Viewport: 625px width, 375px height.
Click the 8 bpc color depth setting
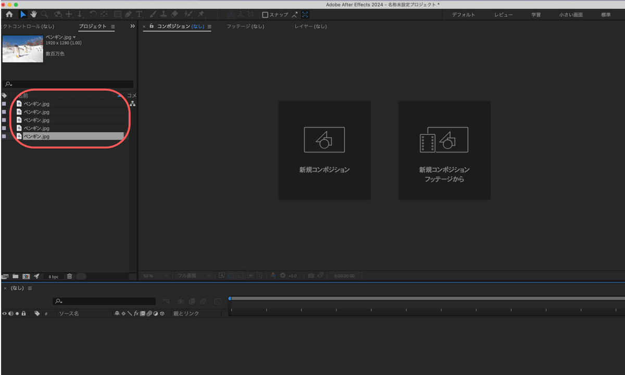coord(53,277)
